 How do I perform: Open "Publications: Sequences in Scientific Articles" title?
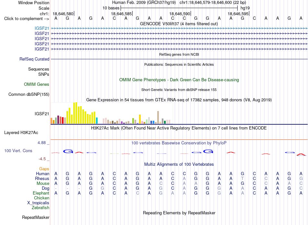[x=179, y=64]
